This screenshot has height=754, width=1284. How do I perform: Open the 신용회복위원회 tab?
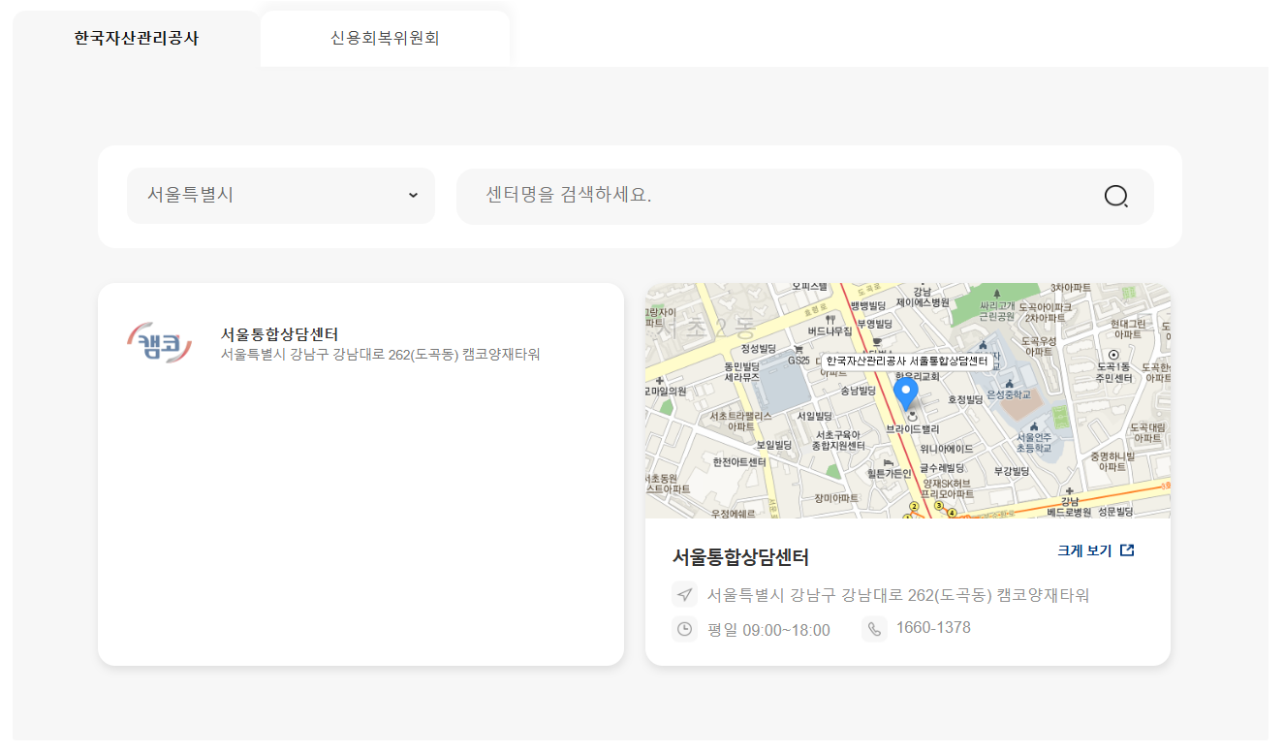(x=385, y=39)
